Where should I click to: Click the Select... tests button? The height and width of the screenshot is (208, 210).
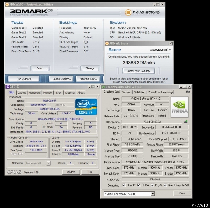point(40,68)
